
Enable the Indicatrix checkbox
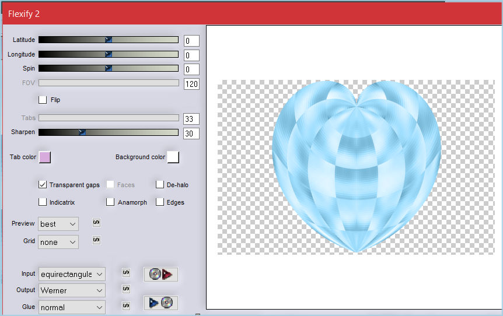(43, 202)
